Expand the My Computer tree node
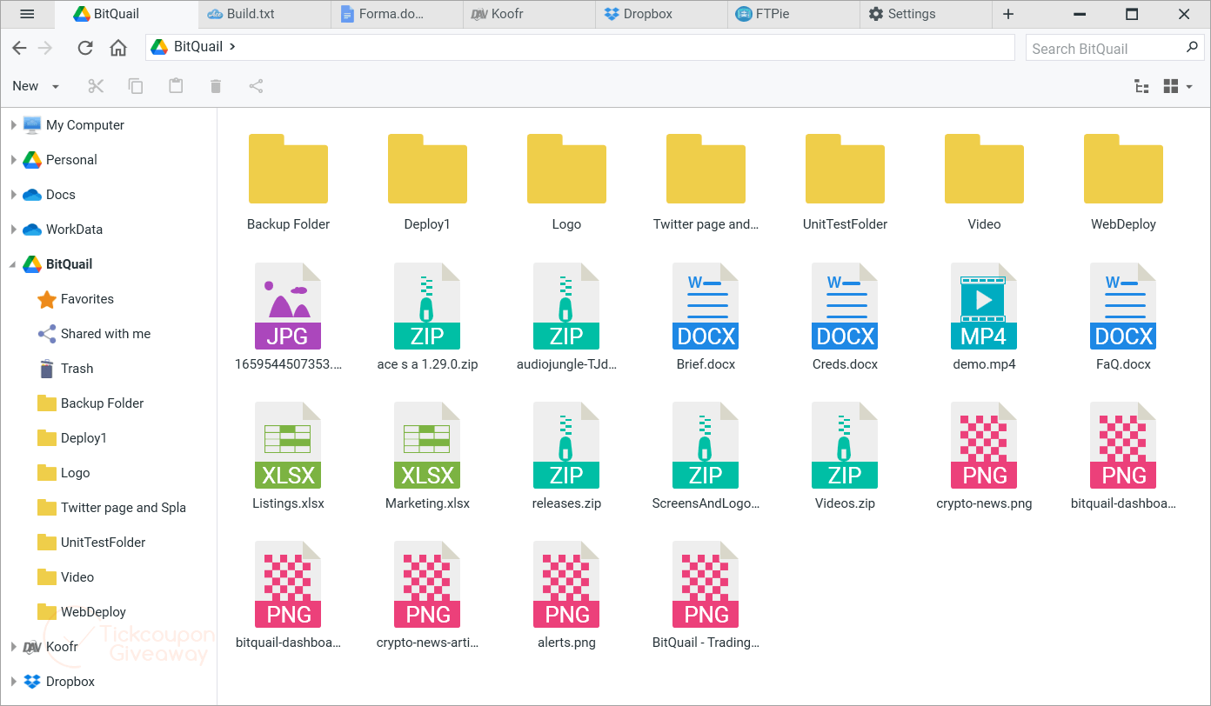Screen dimensions: 1211x706 click(x=13, y=125)
